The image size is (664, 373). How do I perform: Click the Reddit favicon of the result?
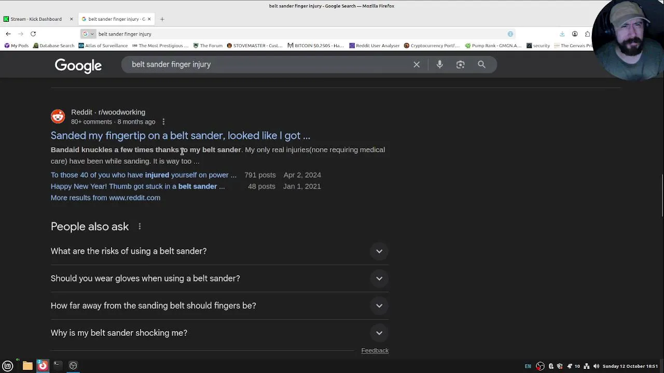58,116
